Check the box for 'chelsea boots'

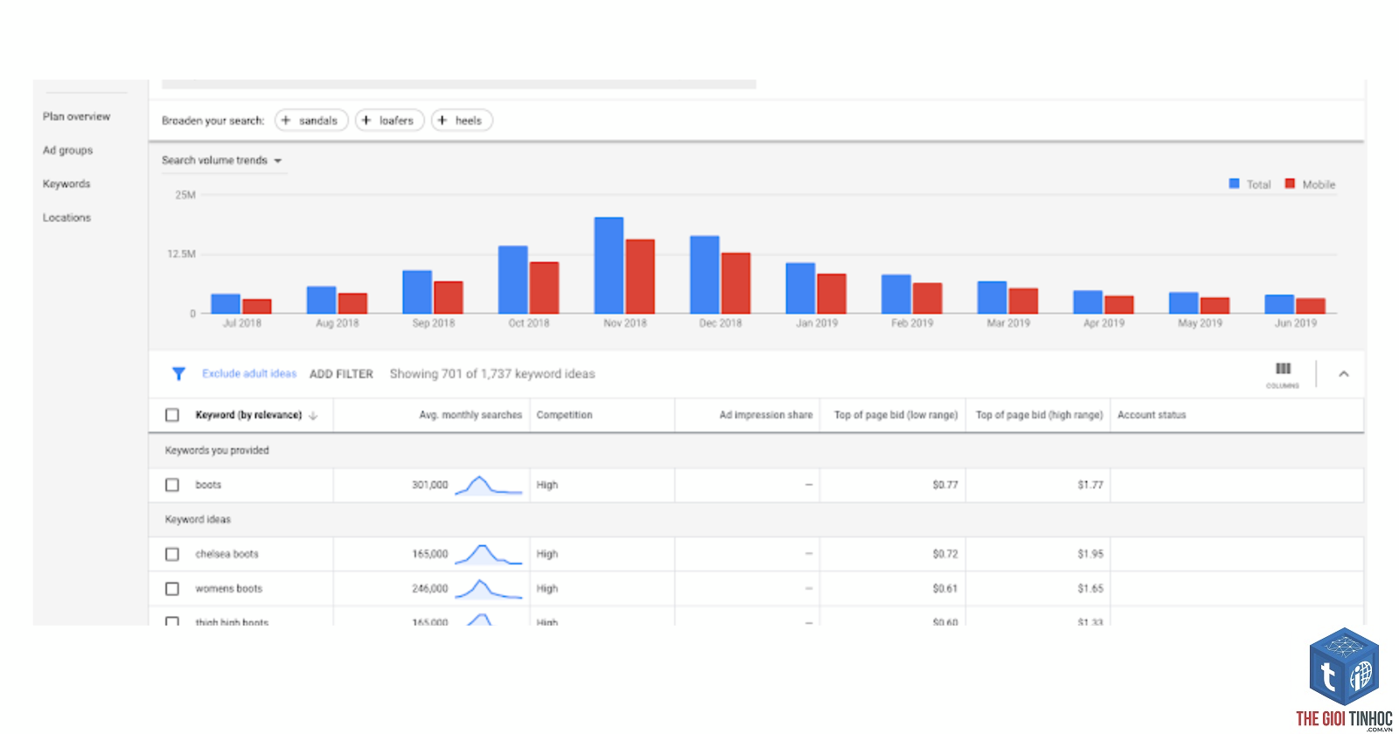pyautogui.click(x=172, y=554)
